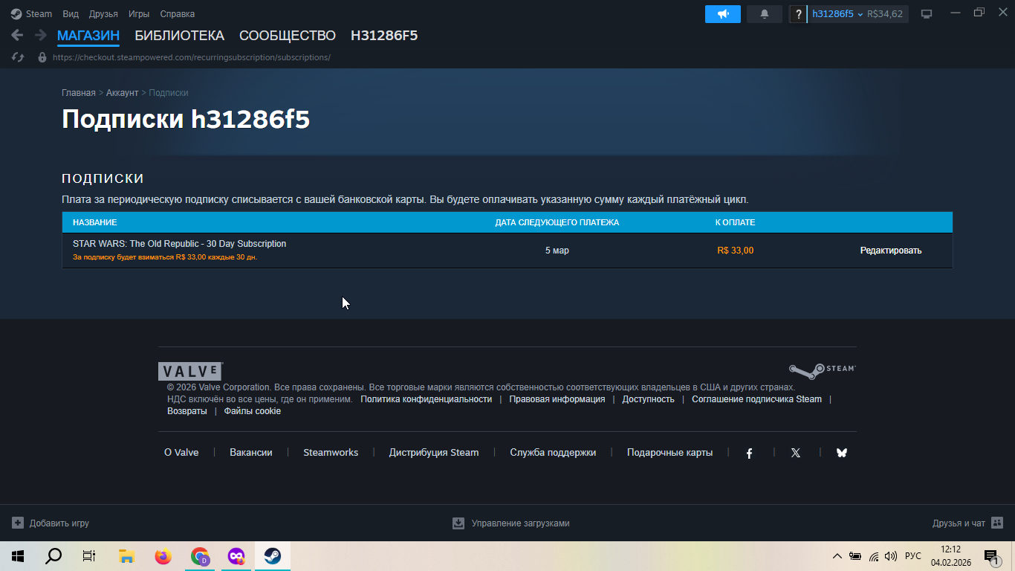Open Windows search magnifier

(x=53, y=556)
